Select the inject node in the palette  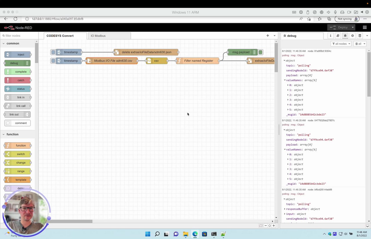click(x=18, y=55)
